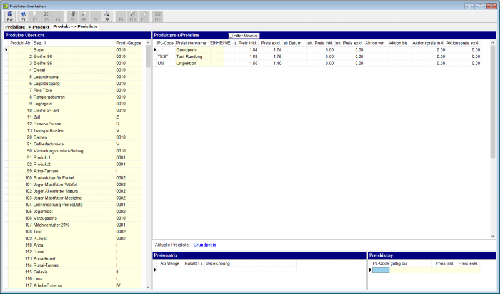This screenshot has height=294, width=500.
Task: Click the F11 copy icon
Action: pos(144,16)
